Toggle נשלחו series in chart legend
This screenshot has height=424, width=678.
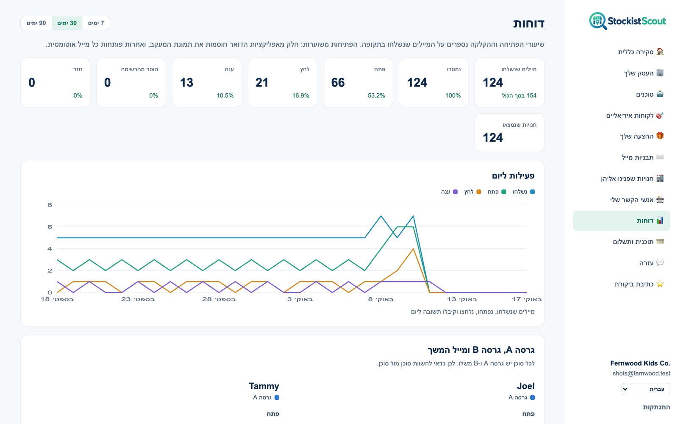click(524, 192)
